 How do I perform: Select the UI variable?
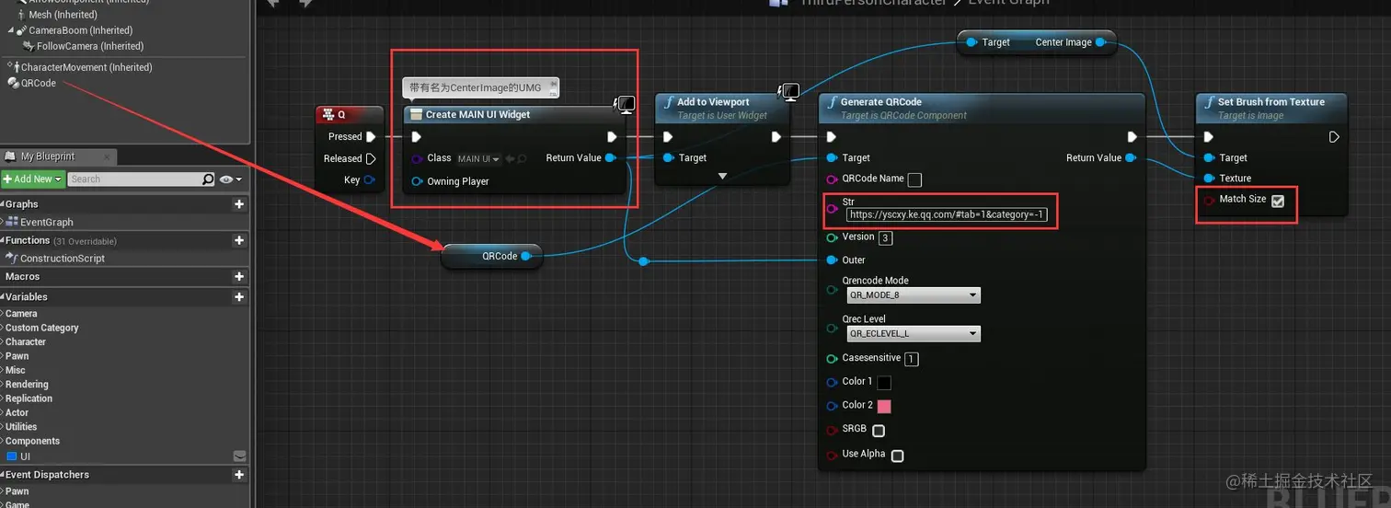coord(24,456)
